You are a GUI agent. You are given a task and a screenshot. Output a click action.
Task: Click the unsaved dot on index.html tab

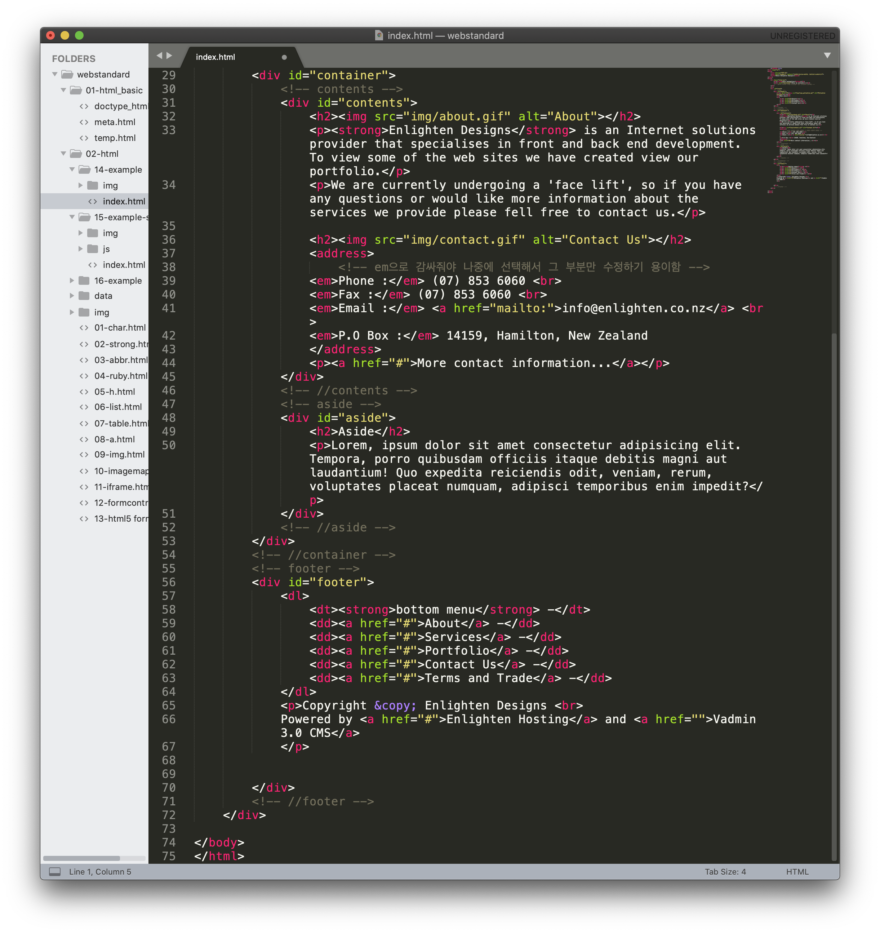(x=284, y=57)
